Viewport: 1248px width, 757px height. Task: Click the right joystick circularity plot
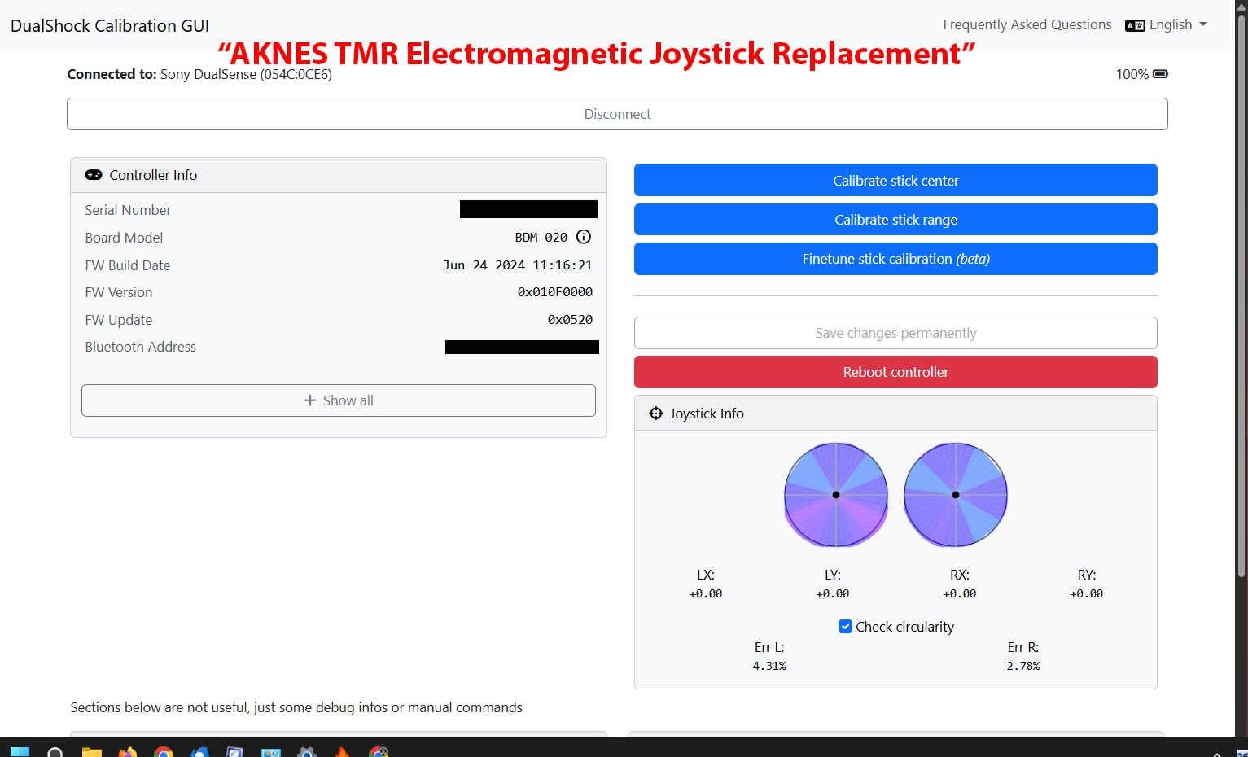[956, 495]
